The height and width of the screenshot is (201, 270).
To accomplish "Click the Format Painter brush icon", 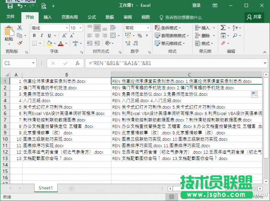I will (20, 43).
